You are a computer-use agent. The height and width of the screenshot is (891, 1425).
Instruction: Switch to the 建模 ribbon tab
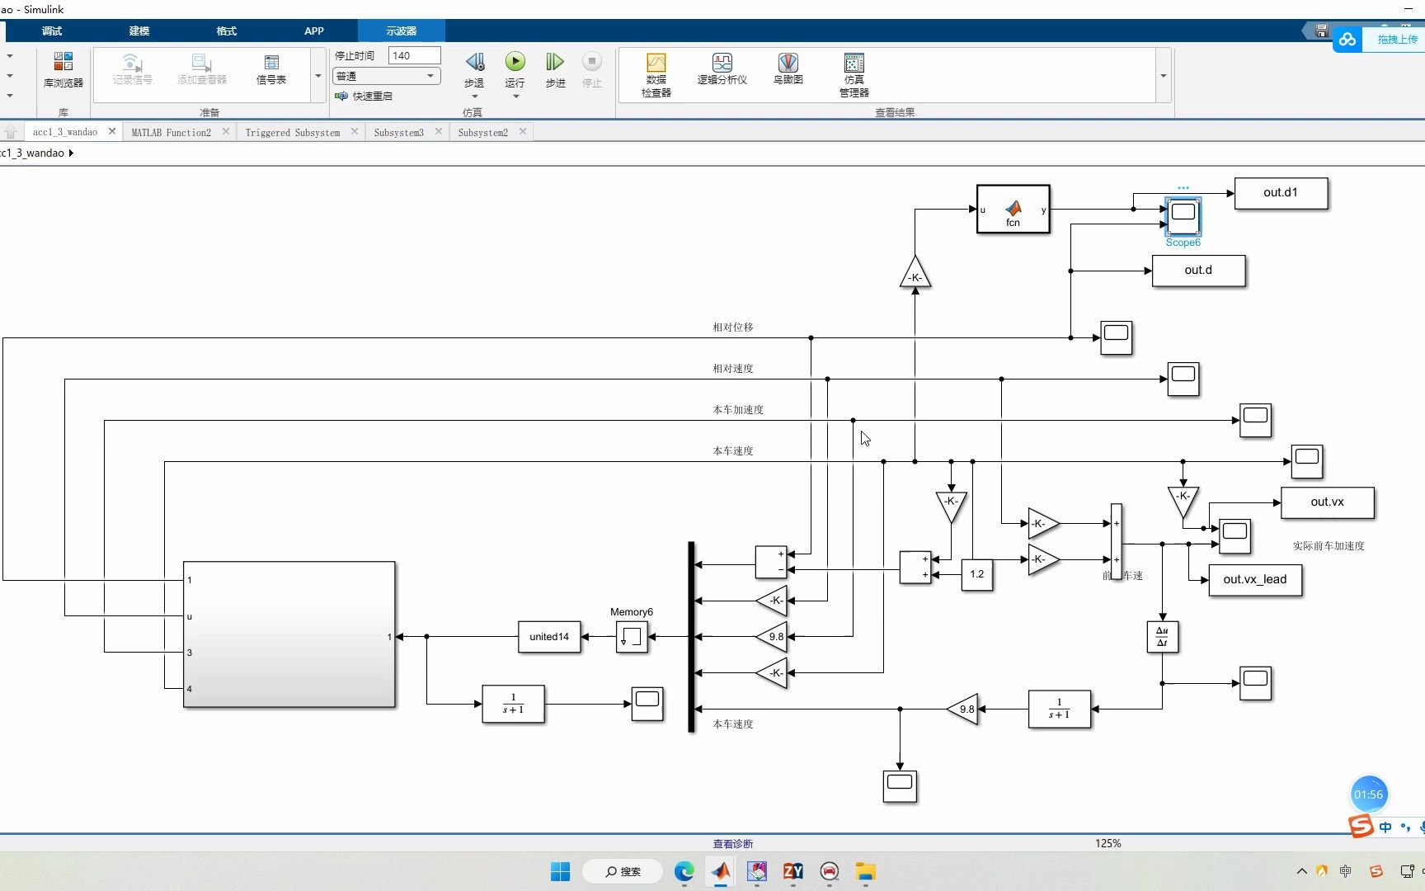139,31
